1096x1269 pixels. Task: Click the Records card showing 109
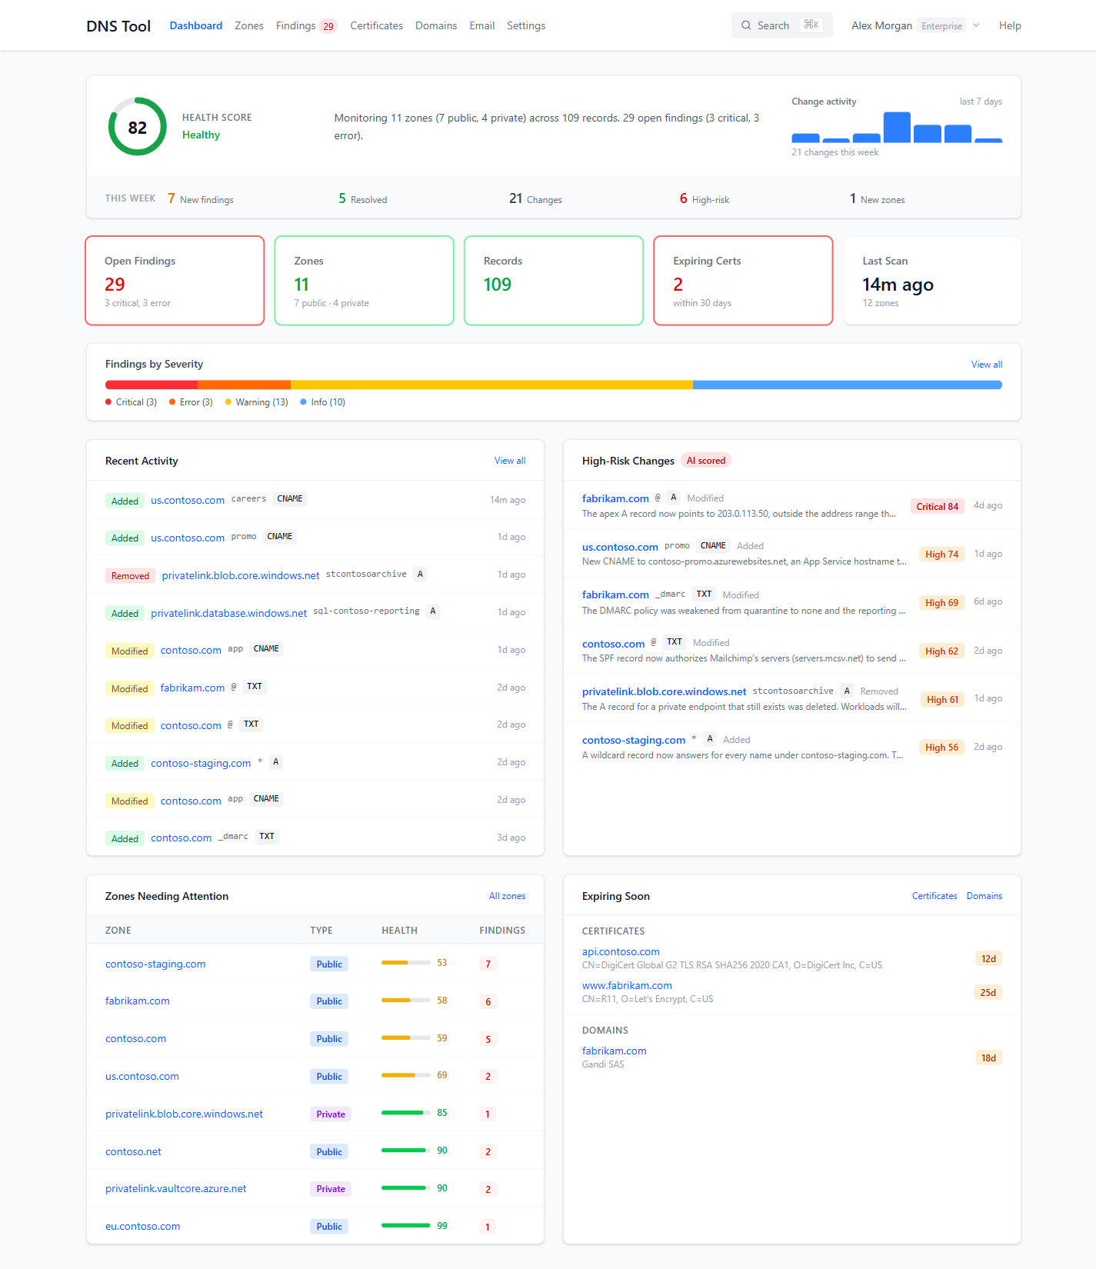[x=554, y=281]
